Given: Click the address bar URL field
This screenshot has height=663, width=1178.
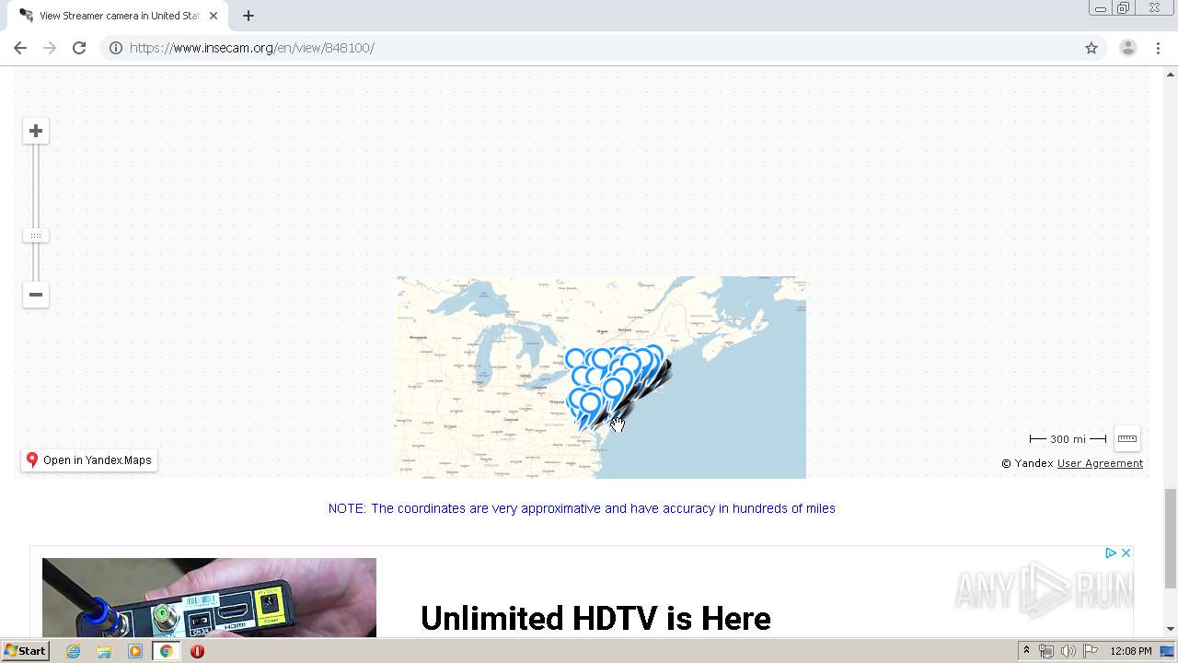Looking at the screenshot, I should (x=603, y=48).
